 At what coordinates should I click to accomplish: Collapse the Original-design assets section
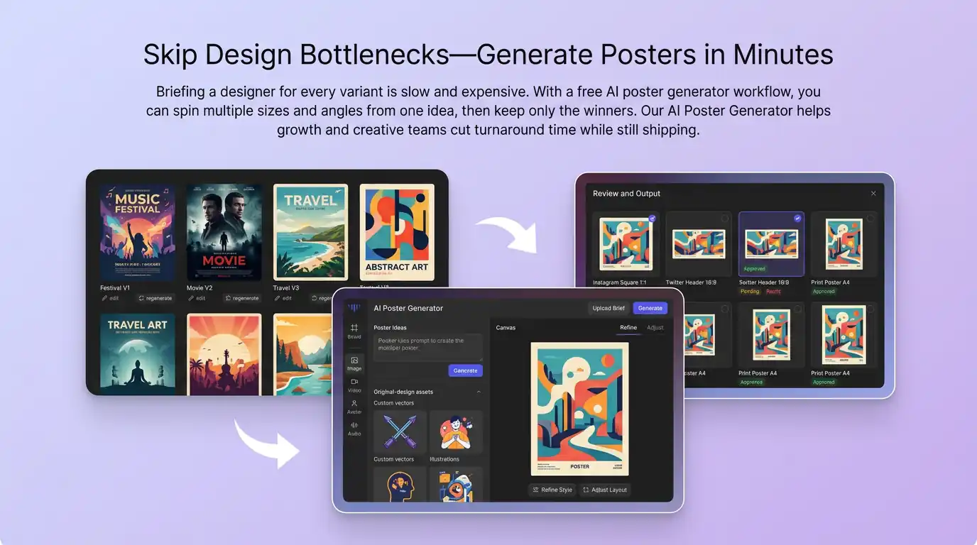(x=479, y=392)
